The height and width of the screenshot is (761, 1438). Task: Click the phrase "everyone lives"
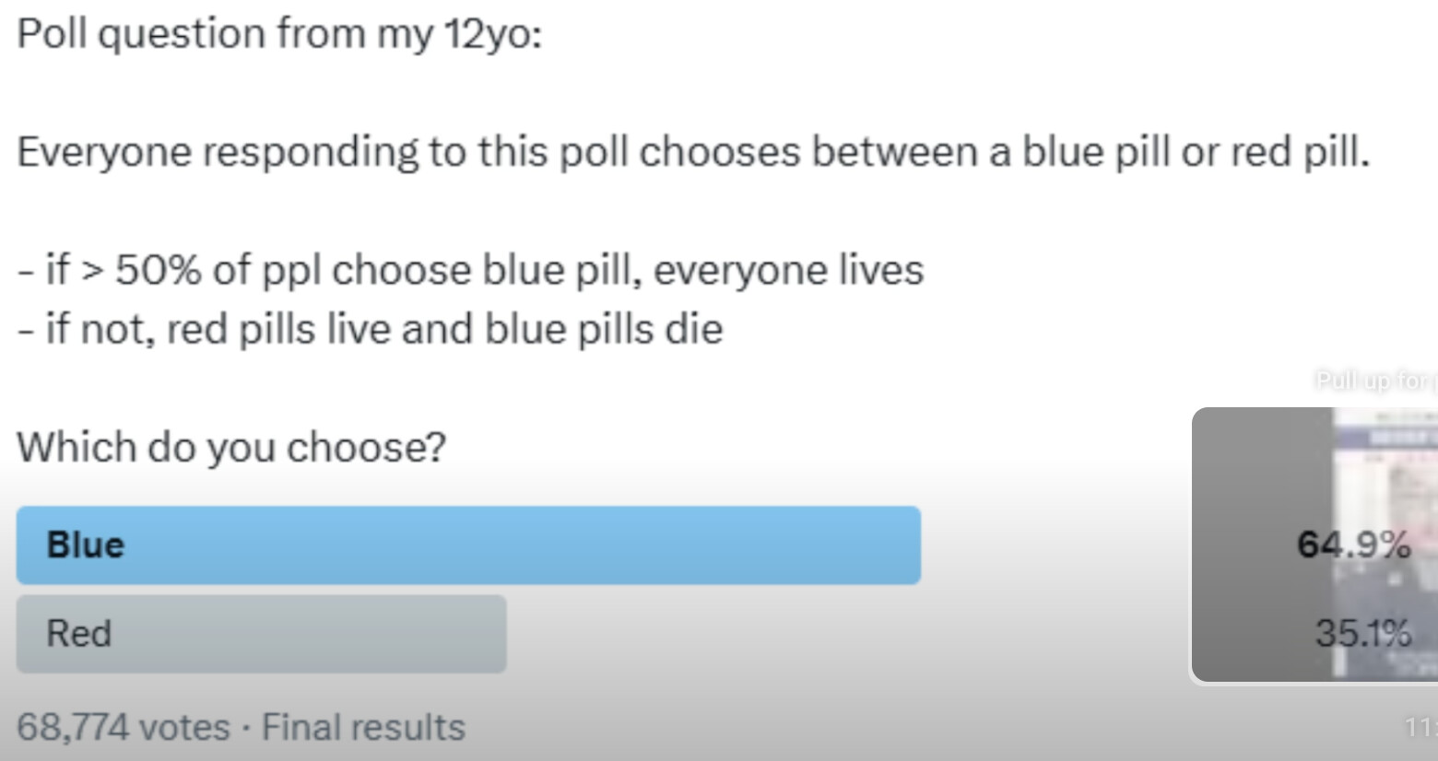click(x=788, y=270)
